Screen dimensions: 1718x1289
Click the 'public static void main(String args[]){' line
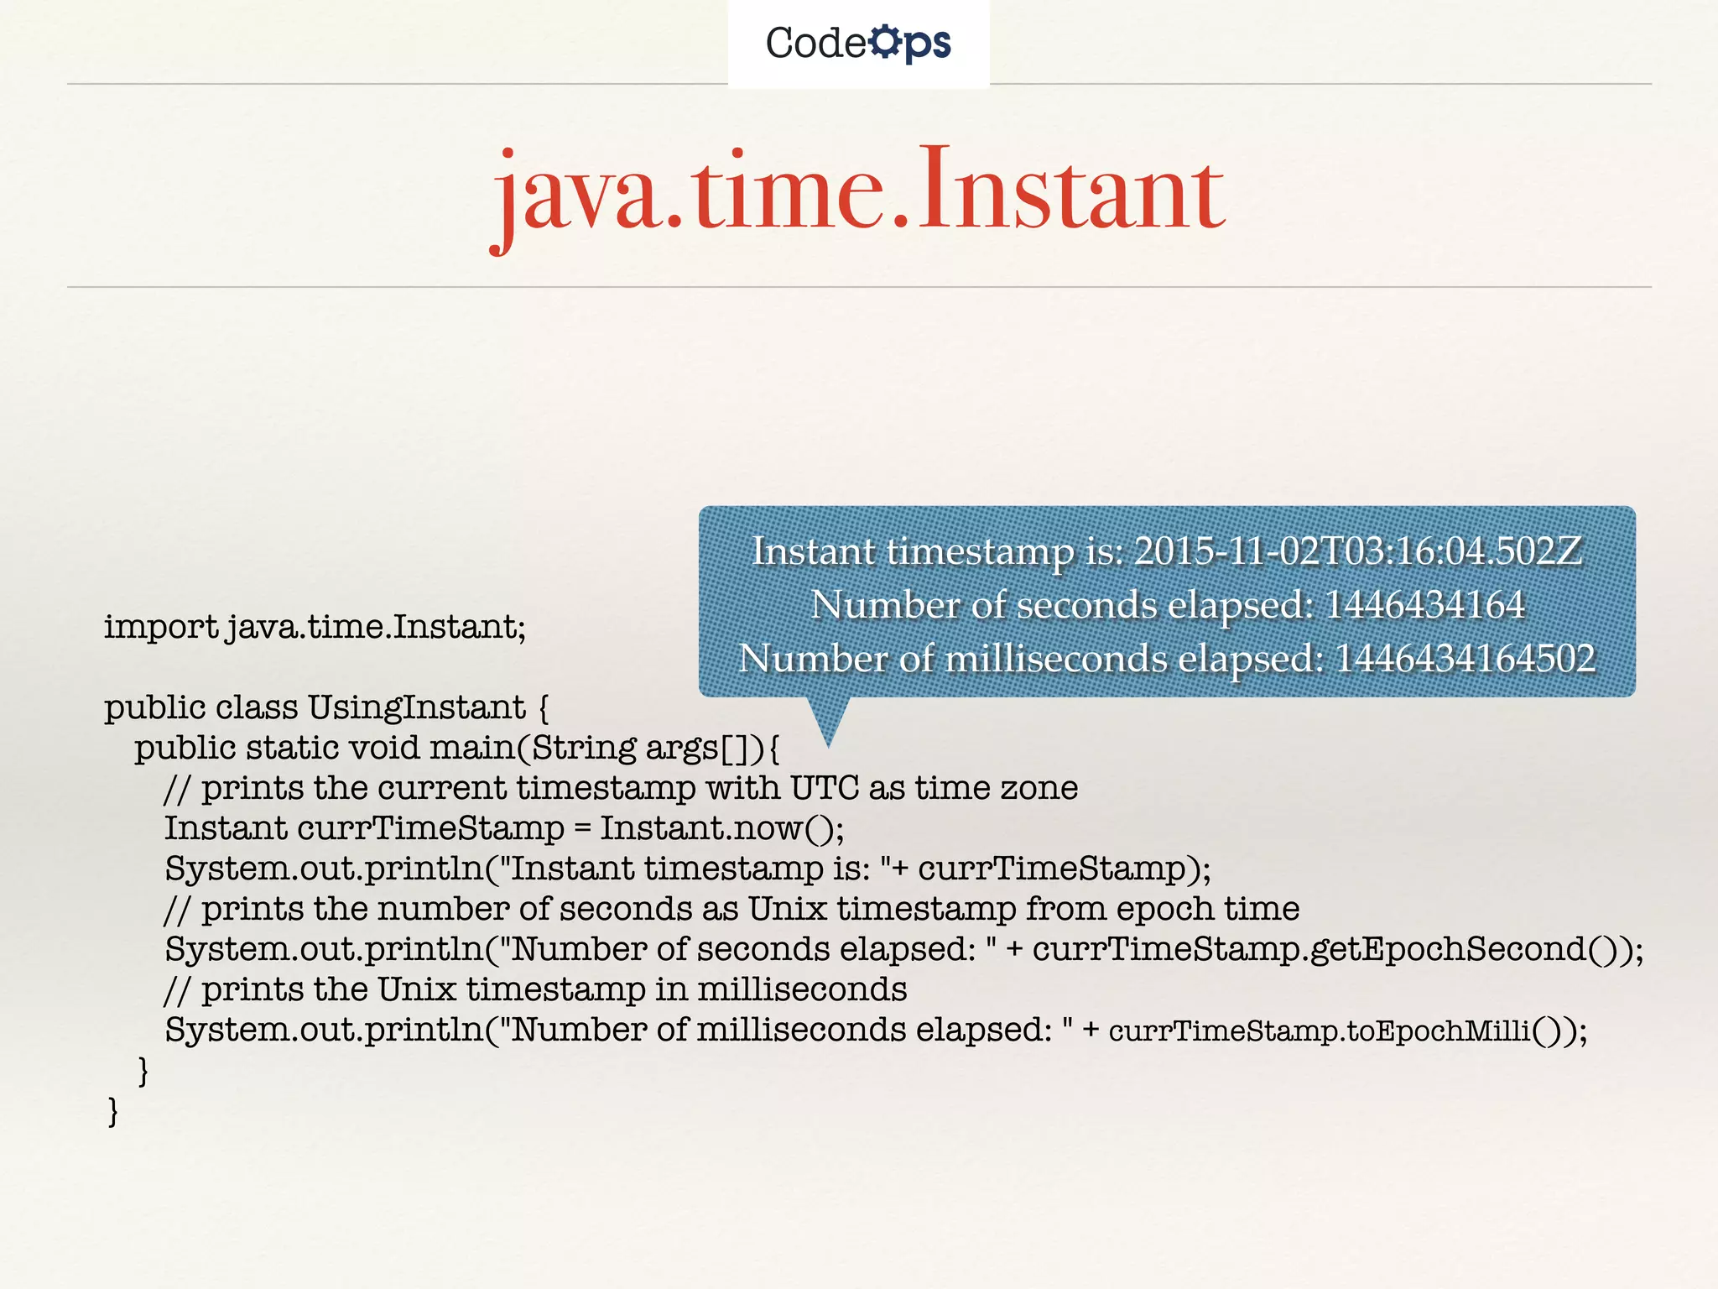pos(457,748)
